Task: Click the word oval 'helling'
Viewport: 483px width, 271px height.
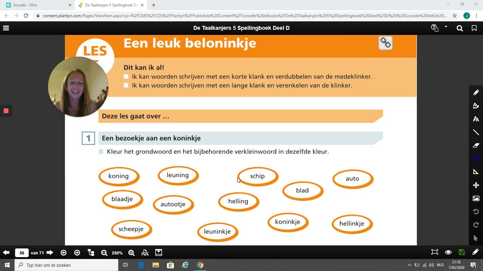Action: pyautogui.click(x=238, y=202)
